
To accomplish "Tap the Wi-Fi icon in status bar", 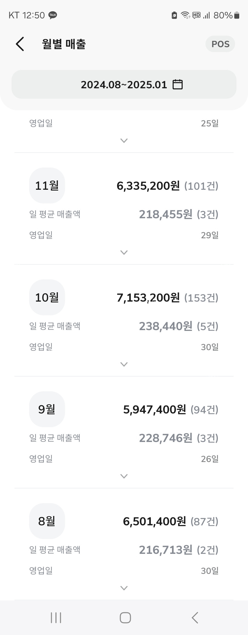I will click(x=185, y=15).
